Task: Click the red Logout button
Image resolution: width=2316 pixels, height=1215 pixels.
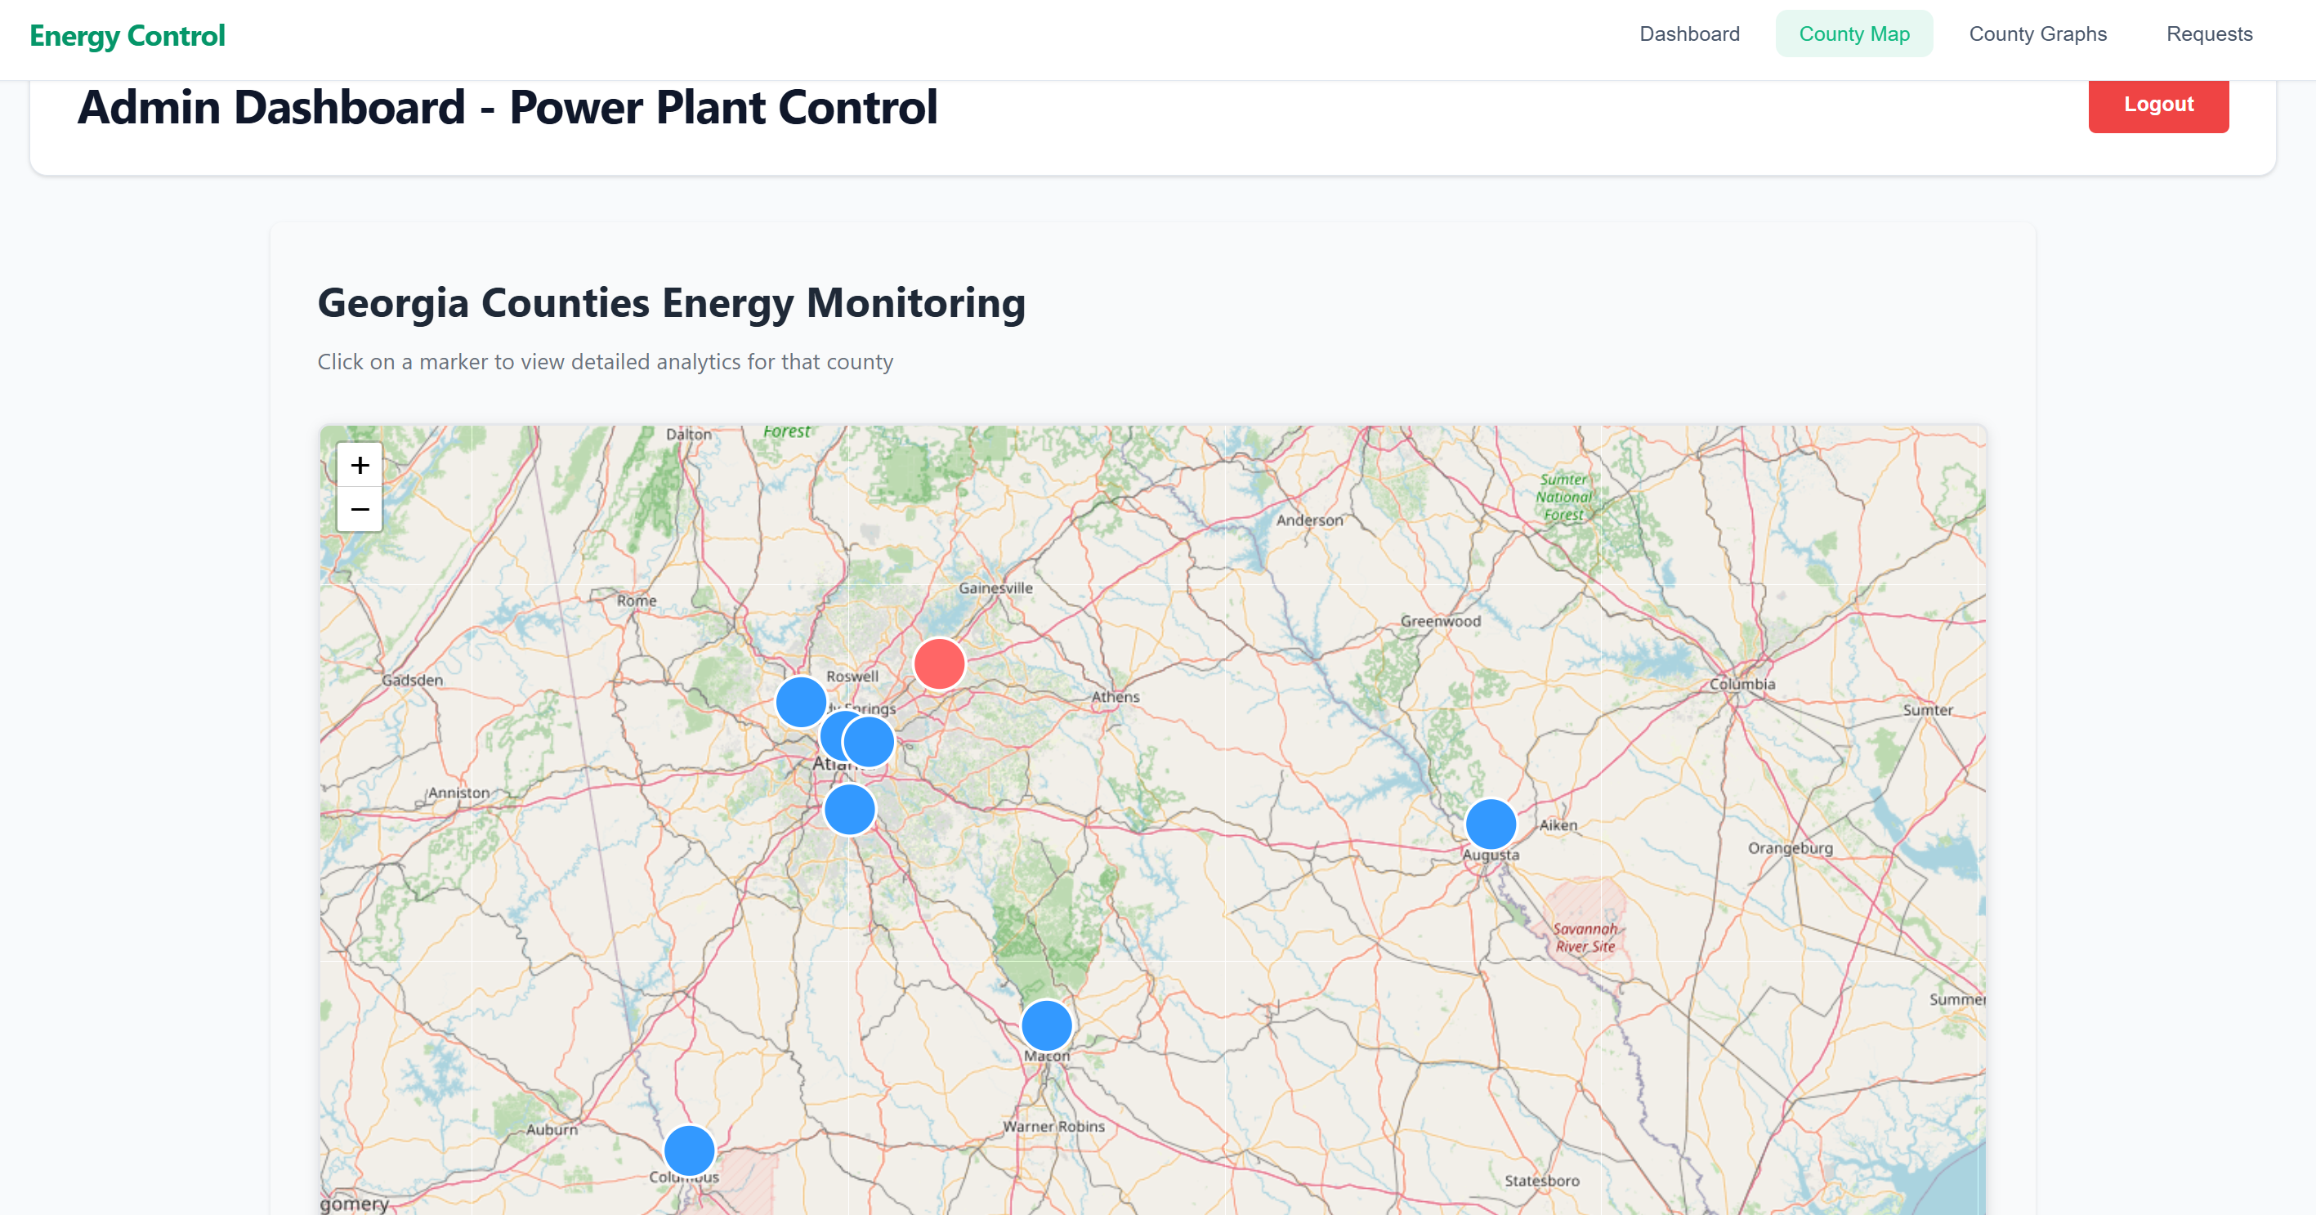Action: [x=2157, y=105]
